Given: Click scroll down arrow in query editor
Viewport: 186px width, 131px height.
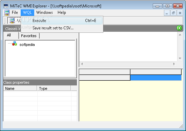Looking at the screenshot, I should click(180, 58).
